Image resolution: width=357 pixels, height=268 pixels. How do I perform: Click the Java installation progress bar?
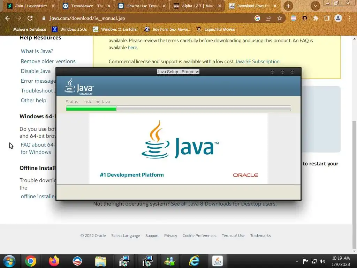(x=178, y=108)
